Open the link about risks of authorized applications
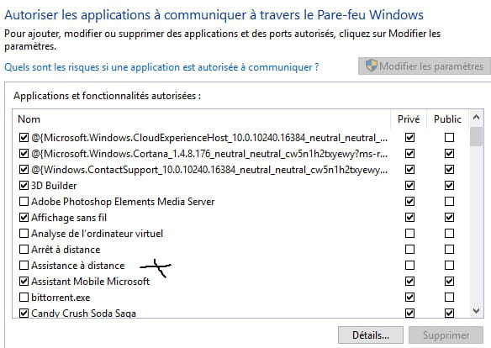Image resolution: width=491 pixels, height=348 pixels. pyautogui.click(x=161, y=67)
